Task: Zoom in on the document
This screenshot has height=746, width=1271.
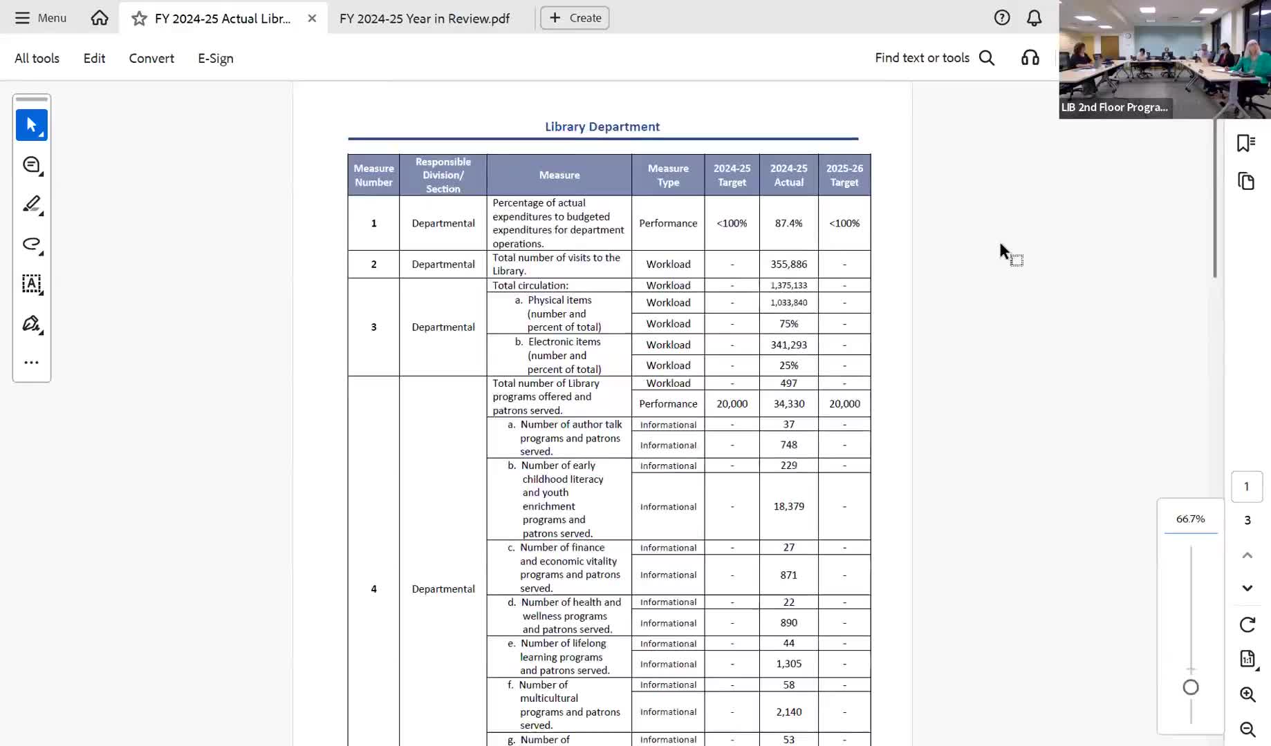Action: [x=1247, y=694]
